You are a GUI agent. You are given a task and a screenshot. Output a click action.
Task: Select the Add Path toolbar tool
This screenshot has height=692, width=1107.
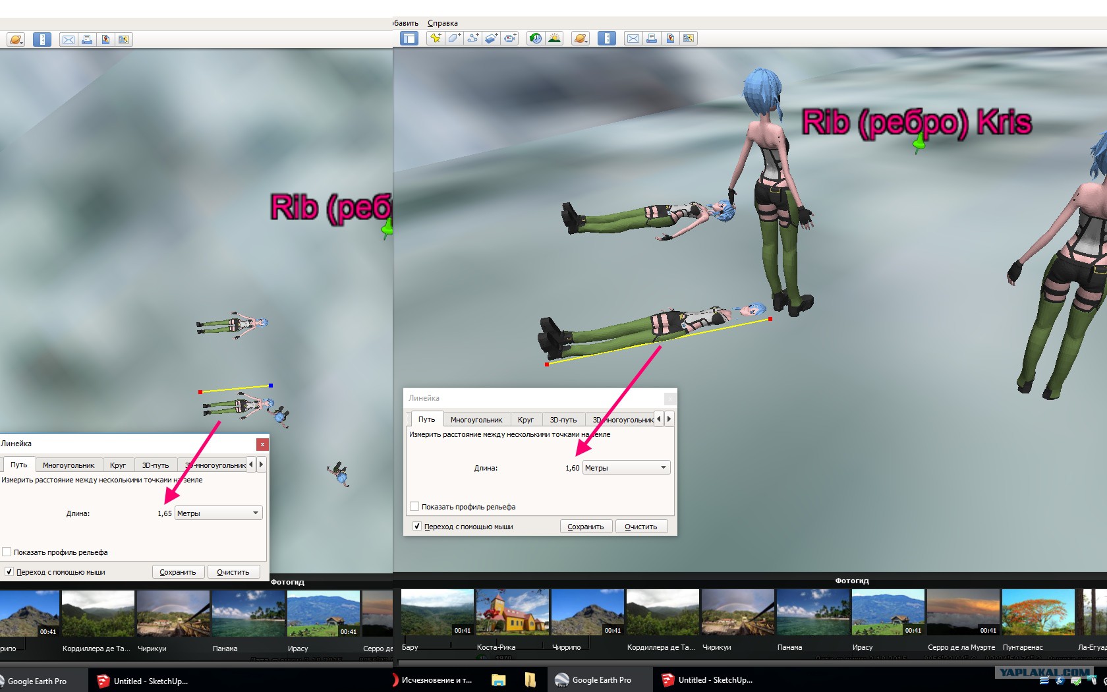[x=472, y=38]
